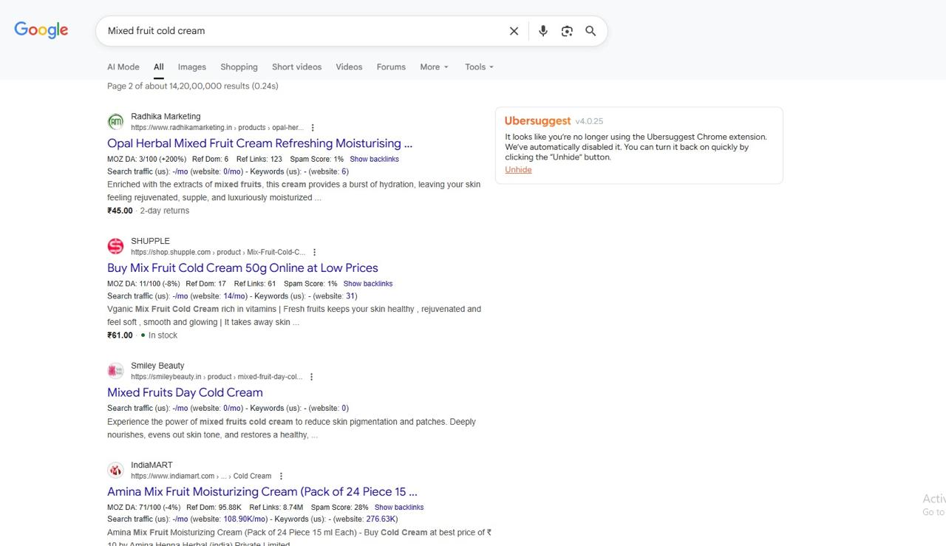The image size is (946, 546).
Task: Open three-dot menu for IndiaMART result
Action: click(281, 476)
